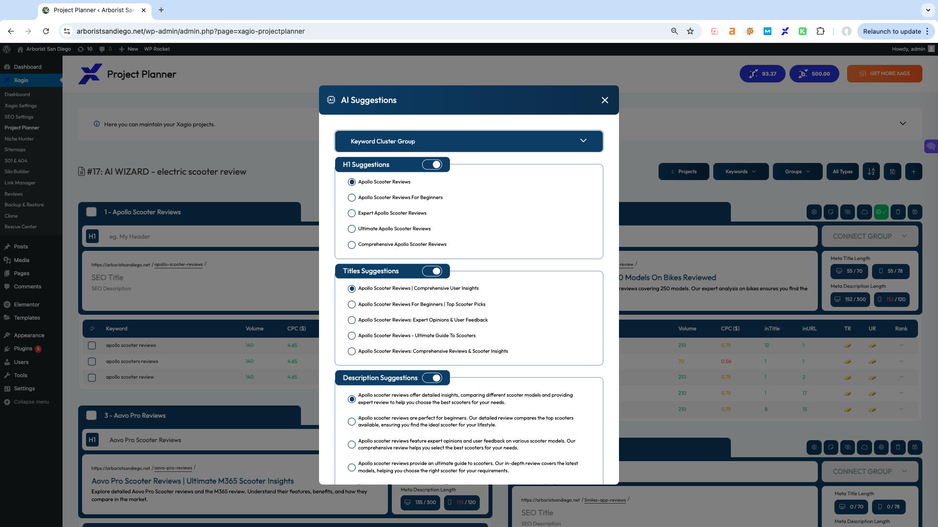Open the Keywords dropdown button
The height and width of the screenshot is (527, 938).
click(x=741, y=171)
